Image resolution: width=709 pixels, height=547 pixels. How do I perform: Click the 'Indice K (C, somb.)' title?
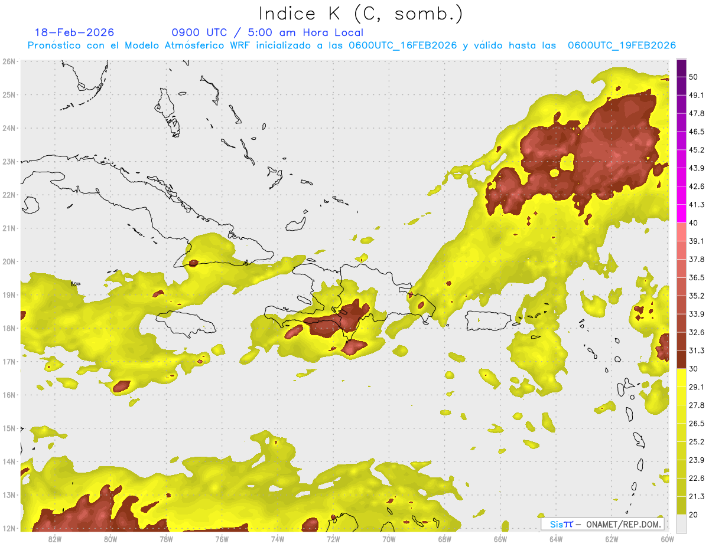(x=360, y=14)
